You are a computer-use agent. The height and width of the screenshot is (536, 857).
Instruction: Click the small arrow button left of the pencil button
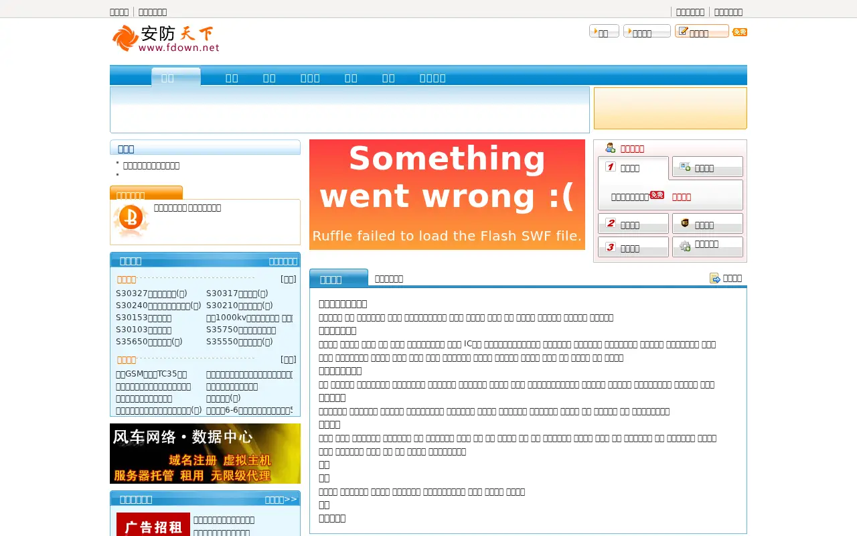click(x=647, y=31)
